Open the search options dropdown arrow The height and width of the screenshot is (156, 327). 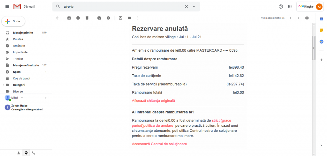coord(194,6)
